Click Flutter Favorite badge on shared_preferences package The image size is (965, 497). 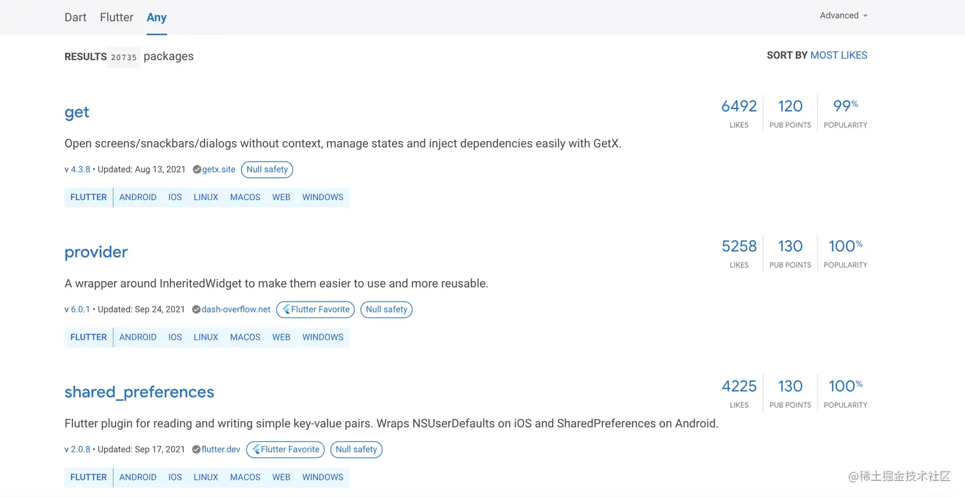tap(285, 450)
